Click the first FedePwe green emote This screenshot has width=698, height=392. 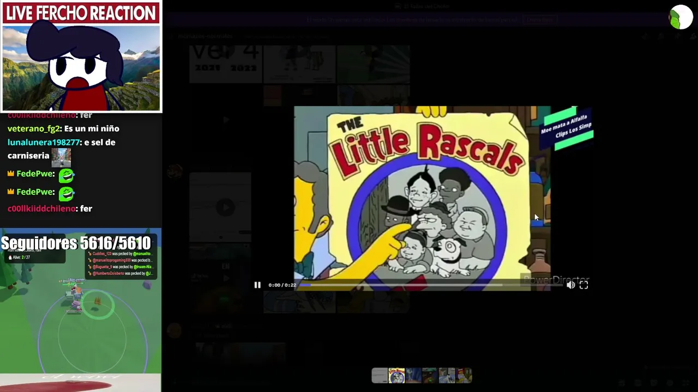click(66, 175)
